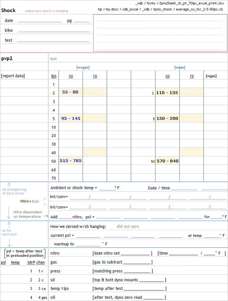Click the shaded wogas ro cell at 2 ips
The width and height of the screenshot is (228, 301).
[95, 92]
